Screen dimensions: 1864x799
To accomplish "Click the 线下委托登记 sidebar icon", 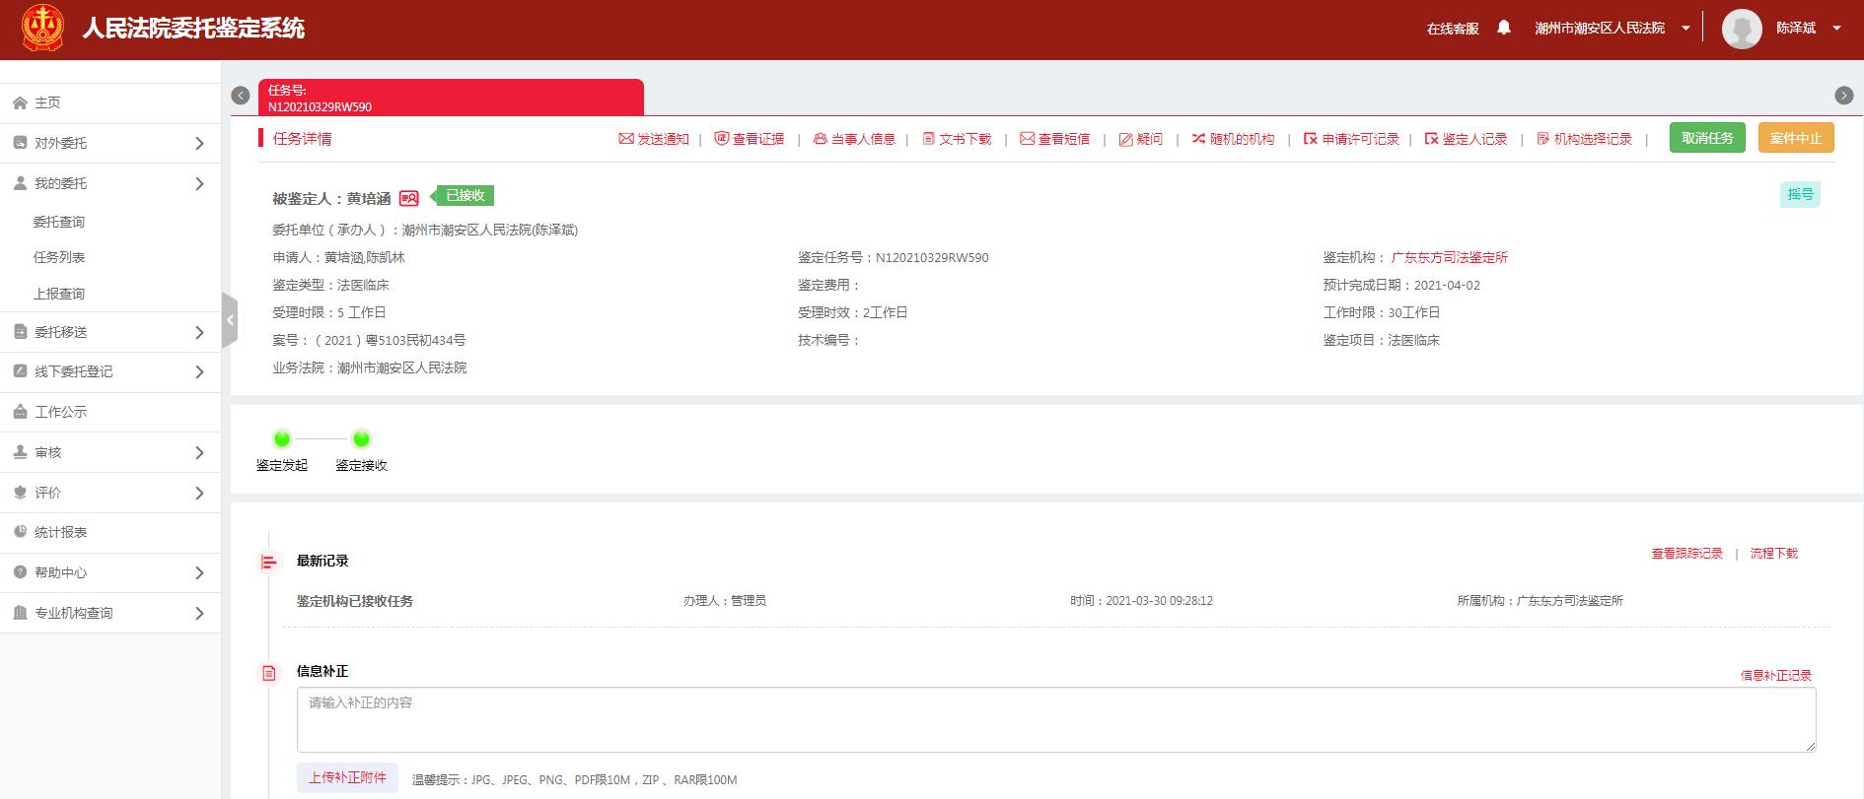I will [20, 371].
